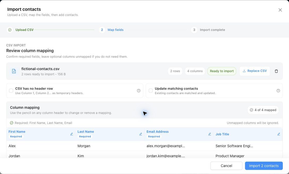The width and height of the screenshot is (289, 174).
Task: Click the Review column mapping heading
Action: pyautogui.click(x=30, y=51)
